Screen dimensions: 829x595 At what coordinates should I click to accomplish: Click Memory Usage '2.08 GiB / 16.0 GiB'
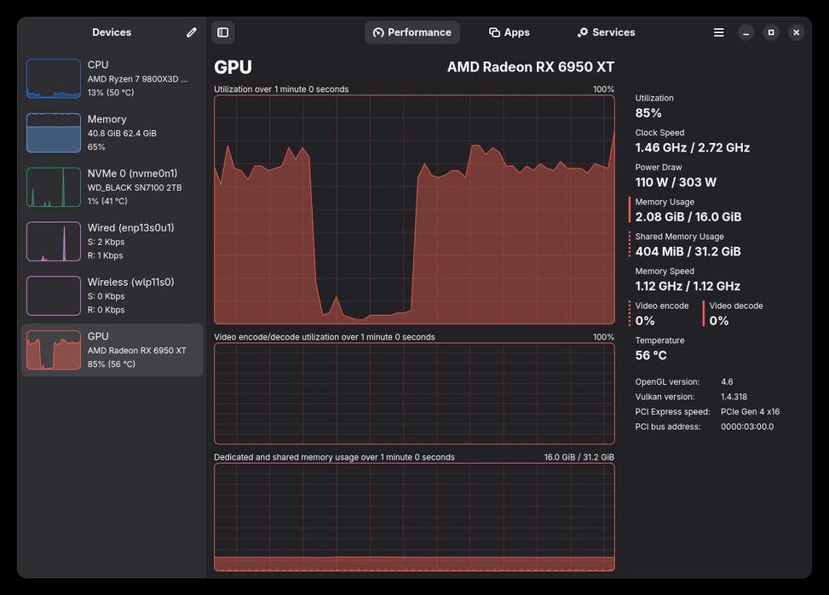[x=688, y=217]
